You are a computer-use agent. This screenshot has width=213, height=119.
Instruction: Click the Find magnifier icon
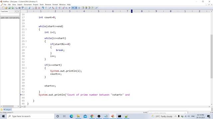(50, 8)
